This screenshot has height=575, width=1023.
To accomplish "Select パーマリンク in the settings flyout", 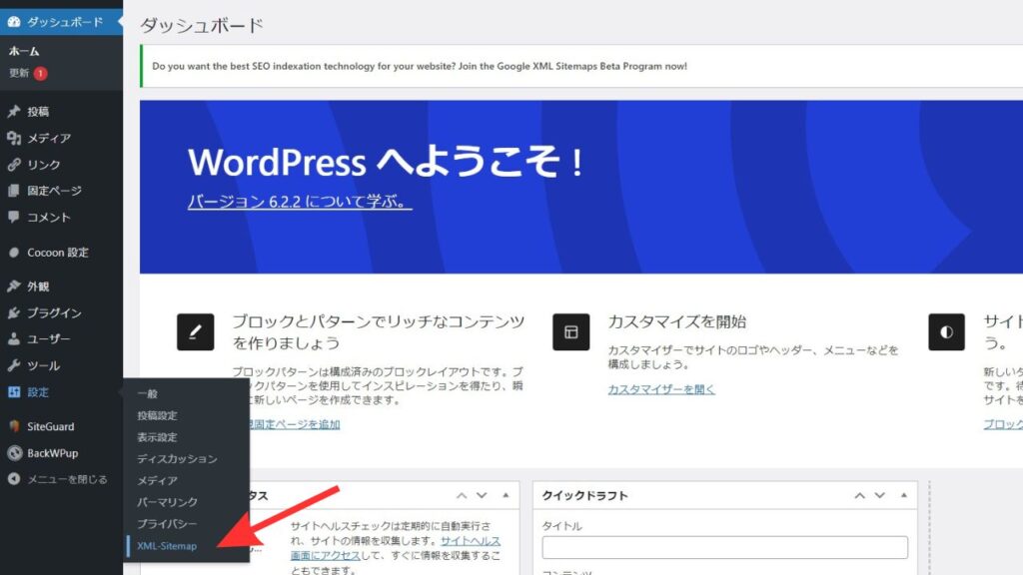I will coord(167,502).
